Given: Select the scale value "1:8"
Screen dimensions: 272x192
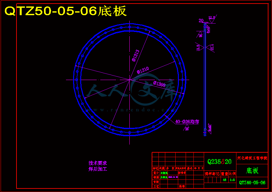Looking at the screenshot, I should coord(232,180).
